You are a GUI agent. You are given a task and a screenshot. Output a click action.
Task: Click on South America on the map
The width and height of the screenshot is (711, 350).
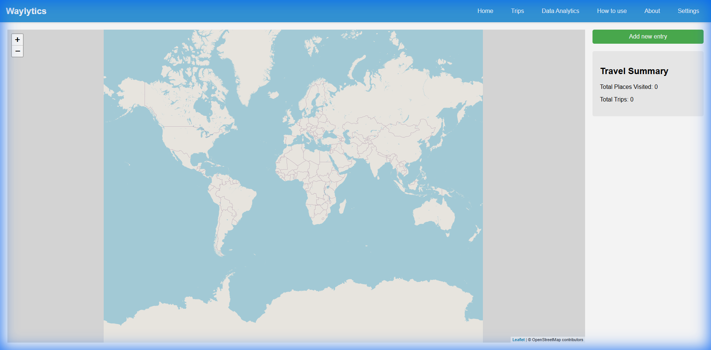(230, 204)
